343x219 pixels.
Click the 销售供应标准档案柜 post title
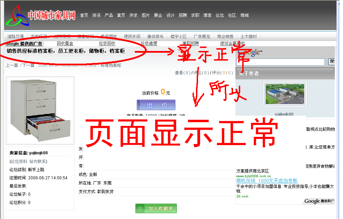(66, 51)
